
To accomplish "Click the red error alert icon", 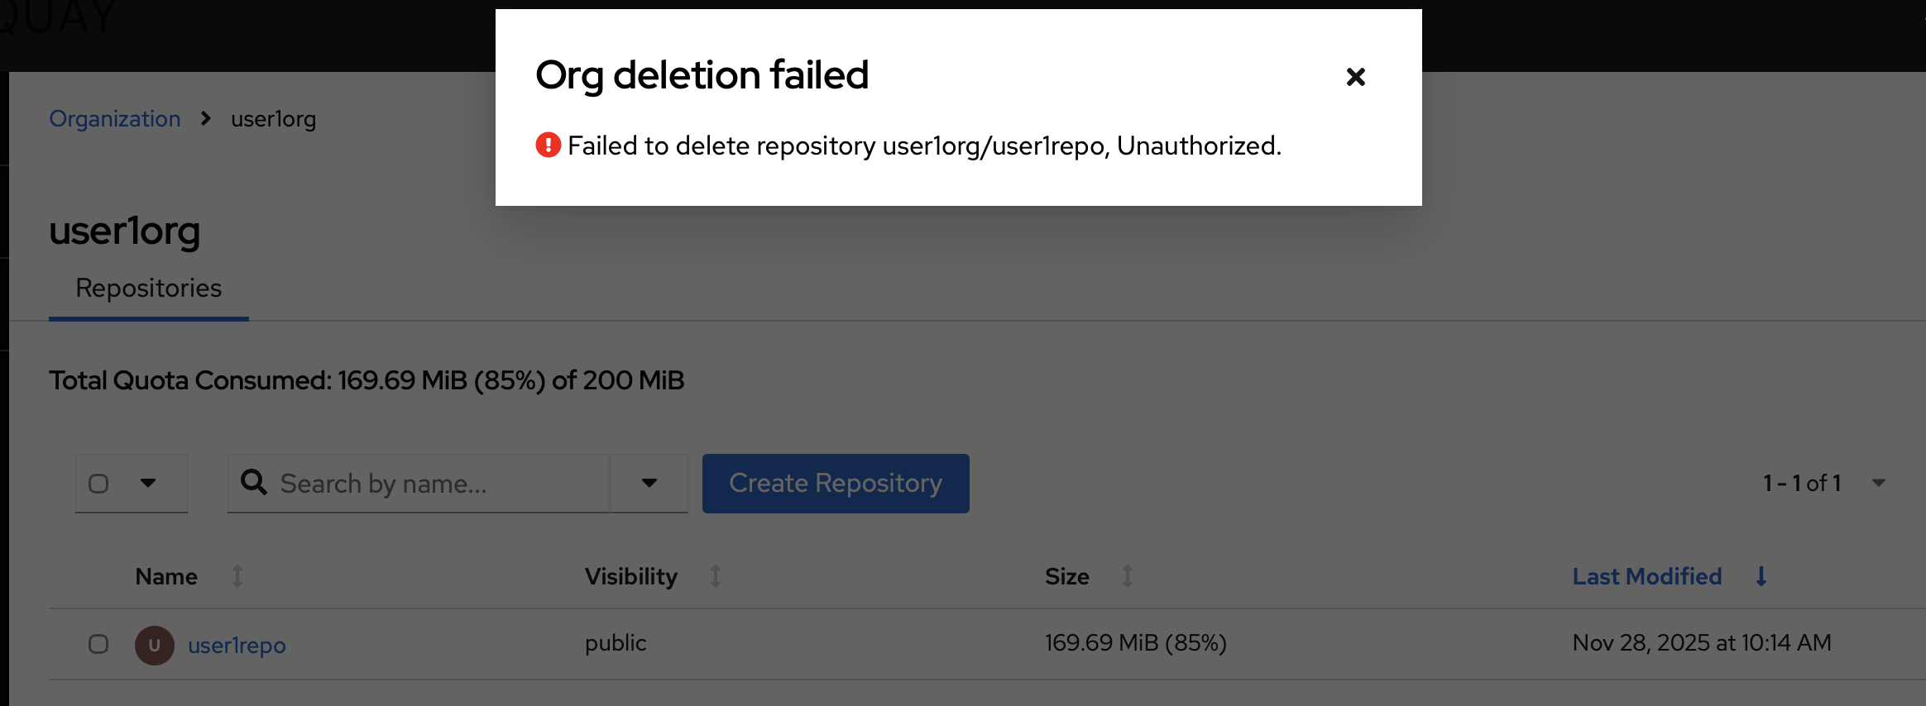I will pos(548,145).
